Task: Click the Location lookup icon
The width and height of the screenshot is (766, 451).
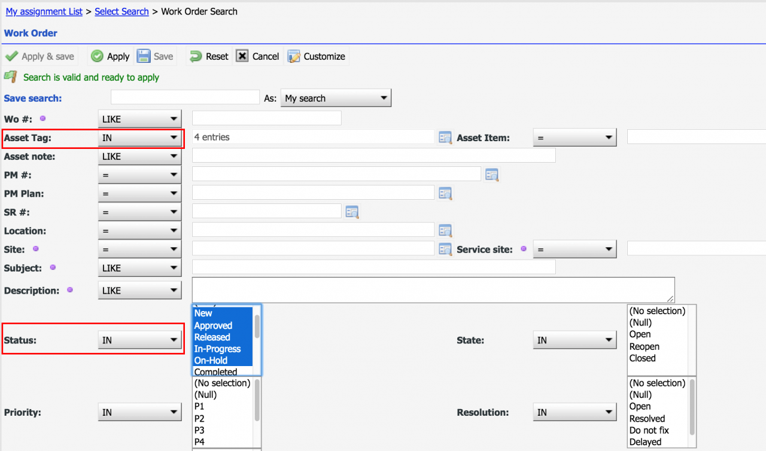Action: (445, 230)
